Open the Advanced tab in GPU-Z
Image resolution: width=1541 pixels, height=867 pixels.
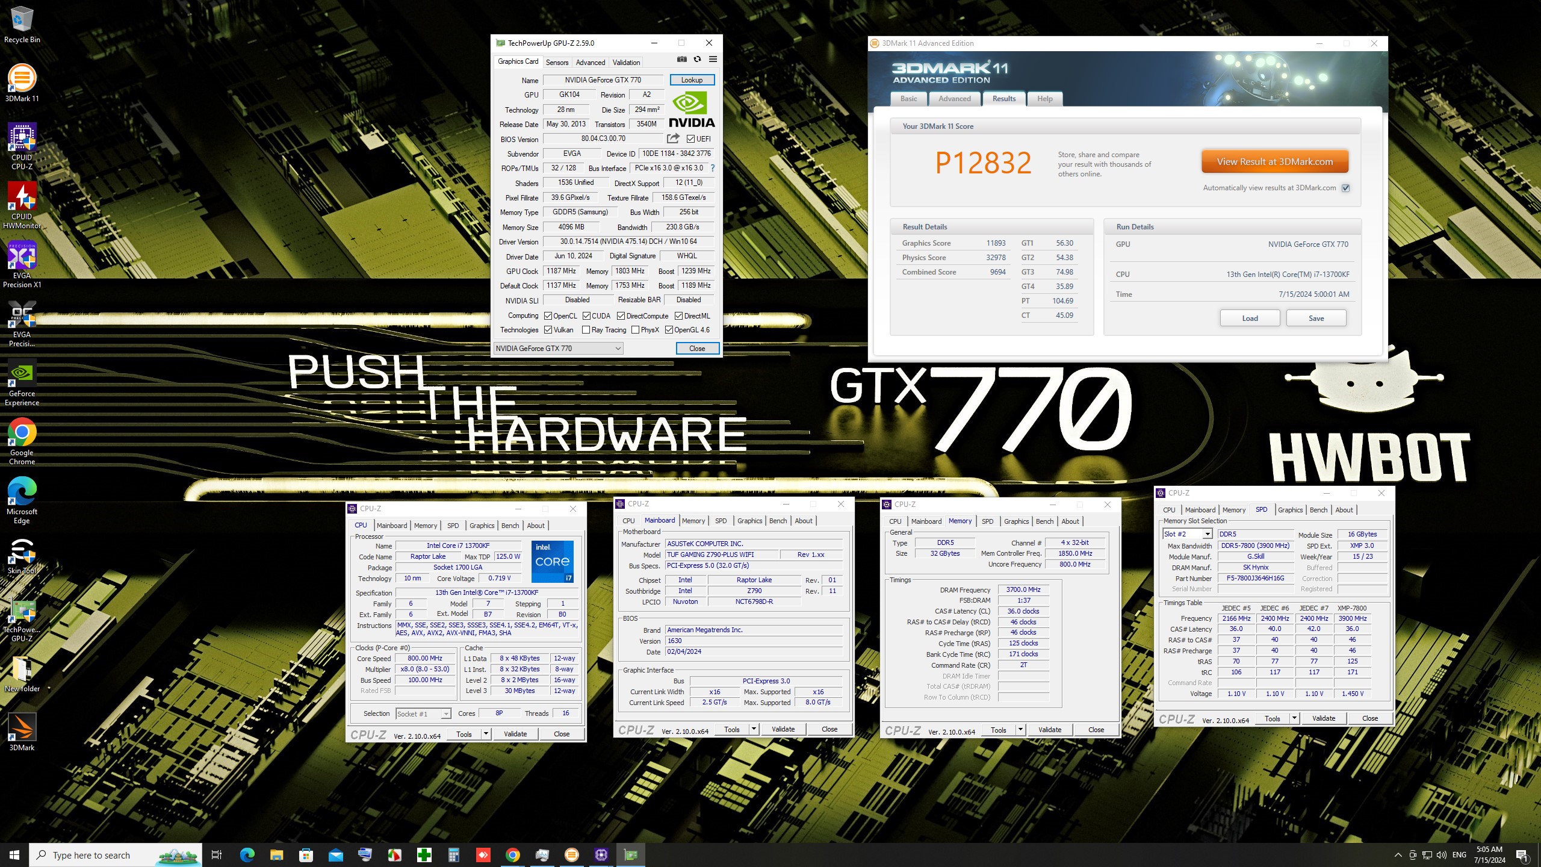click(591, 63)
